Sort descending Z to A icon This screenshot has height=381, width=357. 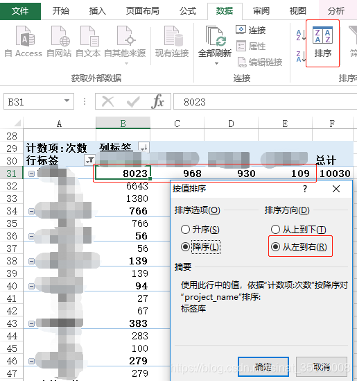coord(300,57)
